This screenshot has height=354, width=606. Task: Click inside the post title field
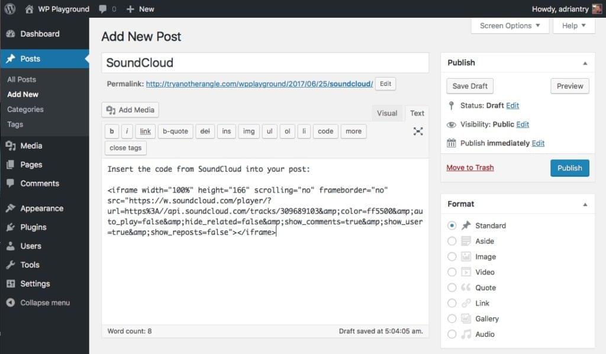point(265,62)
